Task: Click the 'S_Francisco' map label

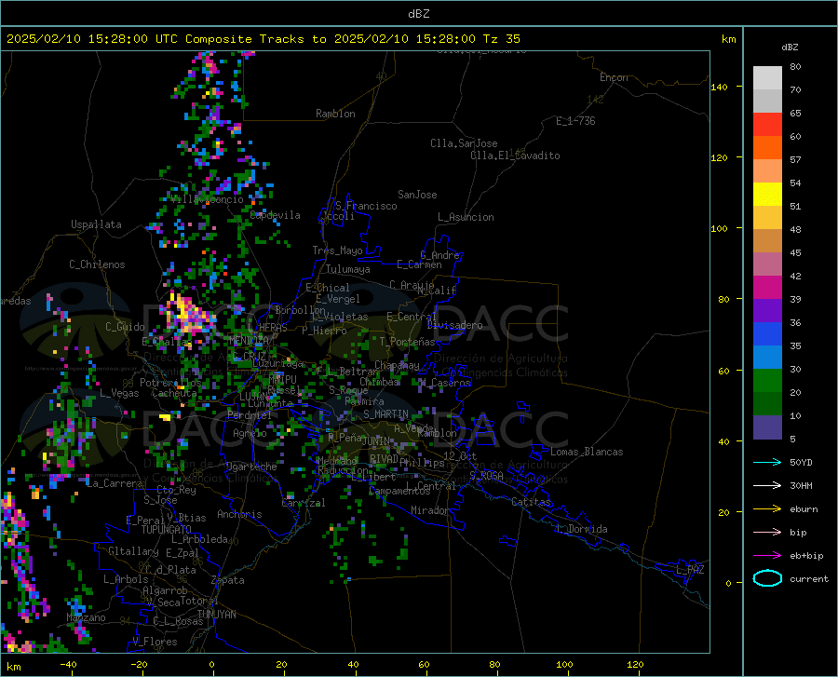Action: point(366,206)
